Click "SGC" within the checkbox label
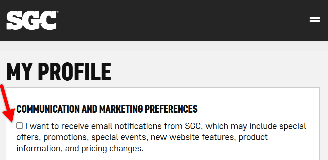This screenshot has height=160, width=328. click(194, 126)
